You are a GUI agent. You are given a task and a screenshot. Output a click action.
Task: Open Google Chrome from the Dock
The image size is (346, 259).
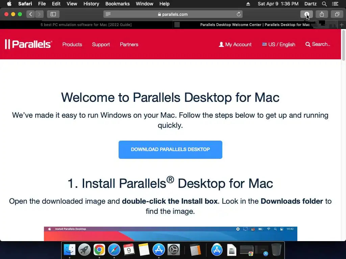point(99,250)
